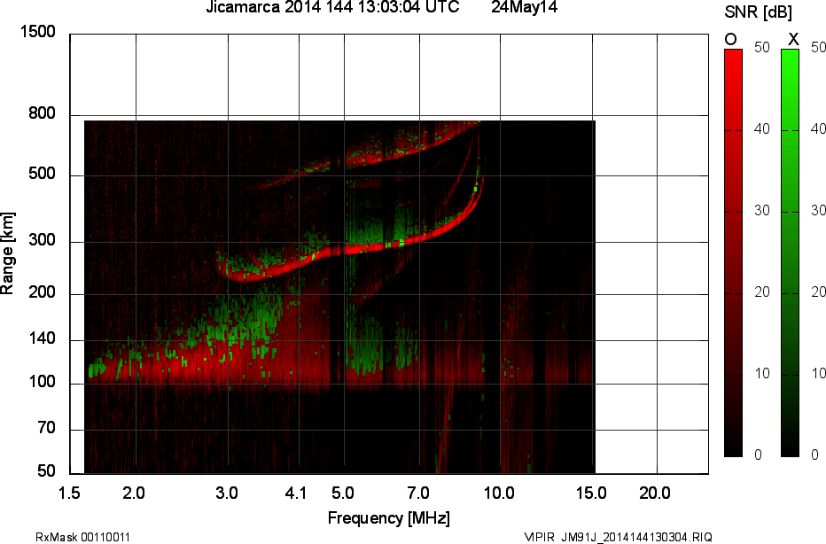Click the '1.5' frequency axis label
Screen dimensions: 826x544
(x=69, y=493)
